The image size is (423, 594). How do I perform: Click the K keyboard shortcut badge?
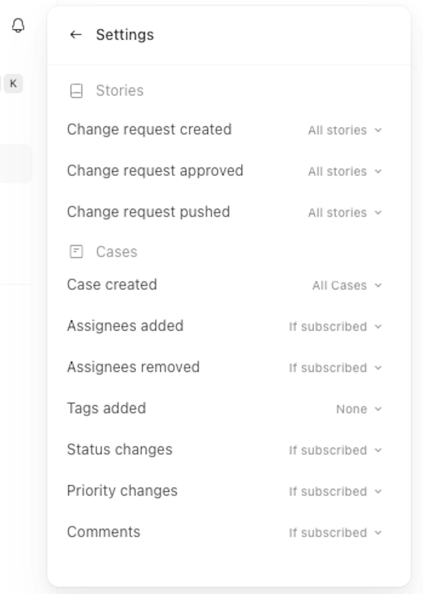(13, 84)
